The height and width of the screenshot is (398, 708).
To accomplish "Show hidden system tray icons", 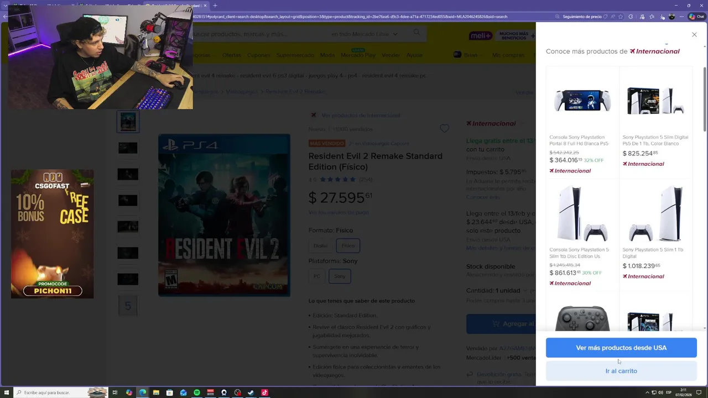I will [648, 392].
